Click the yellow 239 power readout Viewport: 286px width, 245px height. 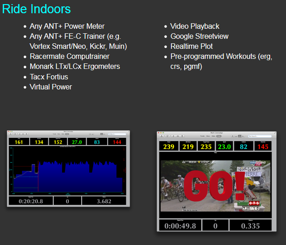(169, 146)
